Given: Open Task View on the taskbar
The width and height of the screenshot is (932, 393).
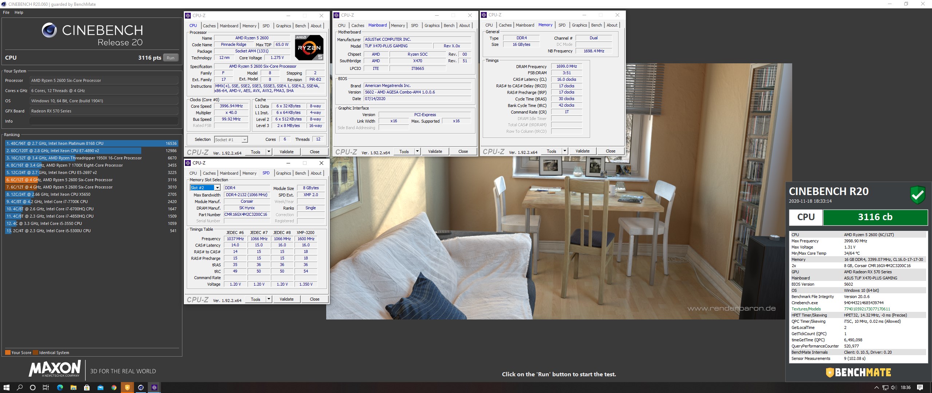Looking at the screenshot, I should (46, 388).
